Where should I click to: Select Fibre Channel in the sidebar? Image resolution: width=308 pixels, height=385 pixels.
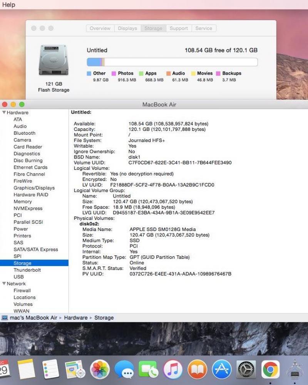pyautogui.click(x=29, y=174)
